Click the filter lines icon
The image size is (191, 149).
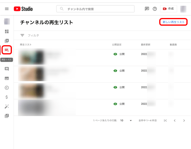tap(22, 35)
